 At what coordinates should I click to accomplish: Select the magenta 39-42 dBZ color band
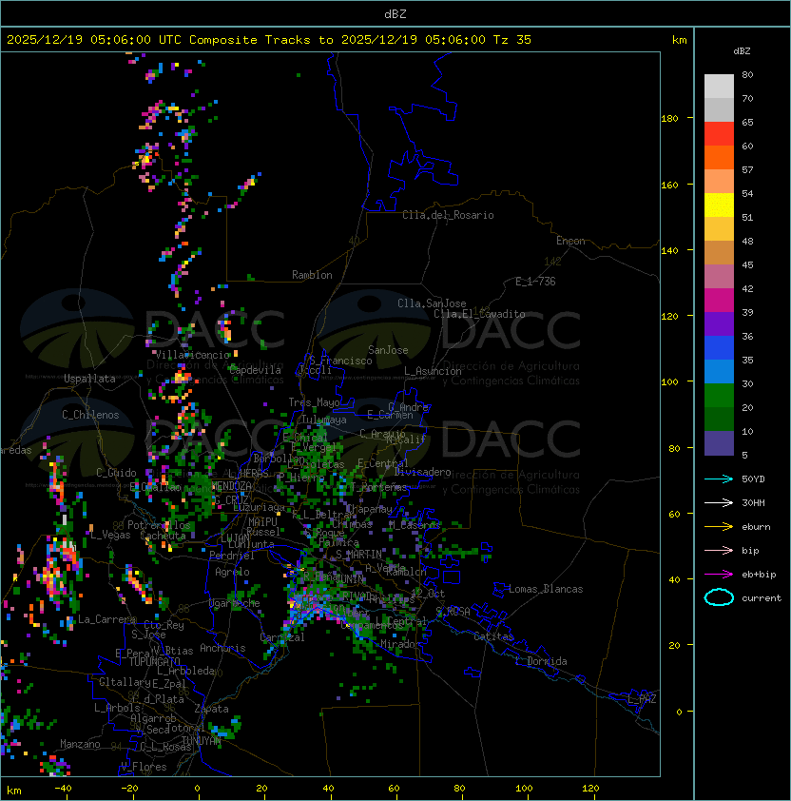point(719,301)
